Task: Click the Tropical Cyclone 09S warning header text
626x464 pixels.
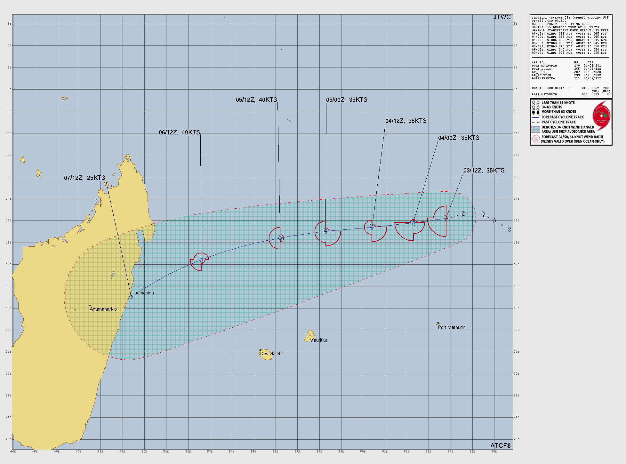Action: [x=570, y=18]
